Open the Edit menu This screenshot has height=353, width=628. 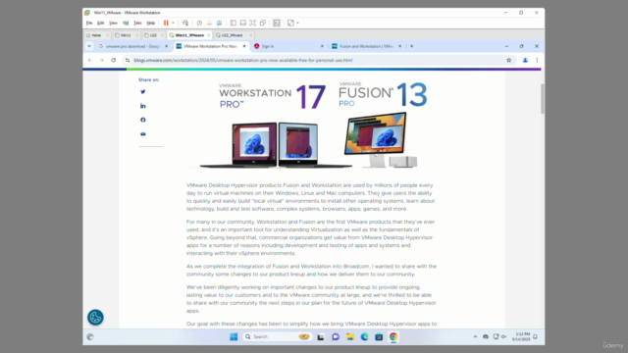click(x=100, y=24)
